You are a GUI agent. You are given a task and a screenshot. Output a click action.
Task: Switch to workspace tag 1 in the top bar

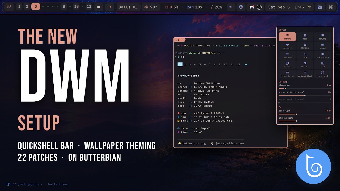click(x=19, y=7)
